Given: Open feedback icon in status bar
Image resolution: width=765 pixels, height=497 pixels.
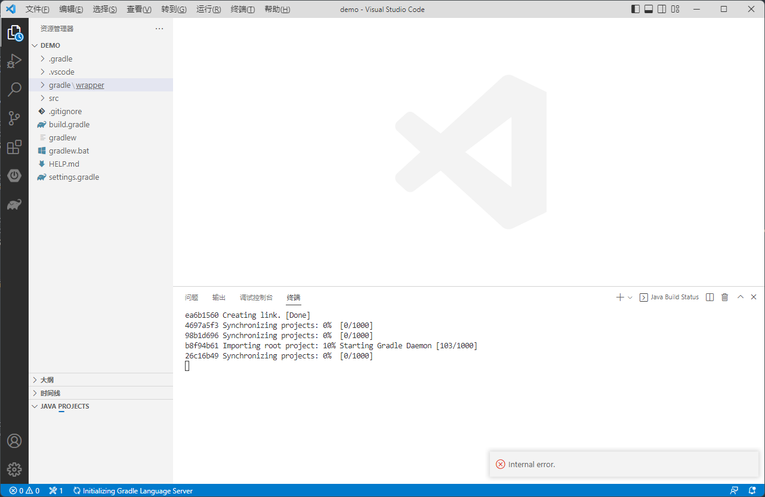Looking at the screenshot, I should [734, 491].
